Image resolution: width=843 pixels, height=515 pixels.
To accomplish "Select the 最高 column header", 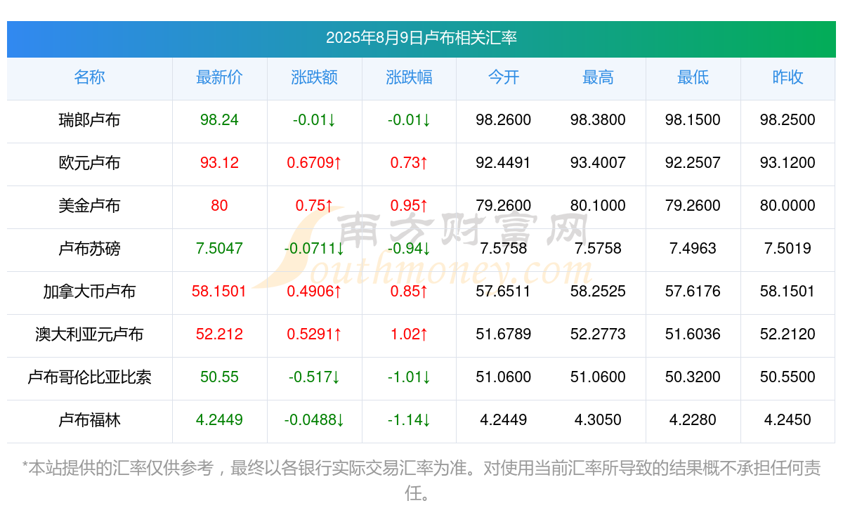I will 598,77.
